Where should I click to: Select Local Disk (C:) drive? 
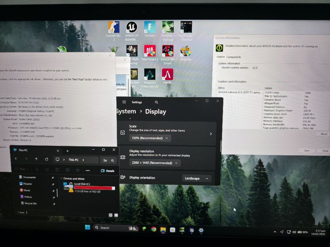[89, 187]
